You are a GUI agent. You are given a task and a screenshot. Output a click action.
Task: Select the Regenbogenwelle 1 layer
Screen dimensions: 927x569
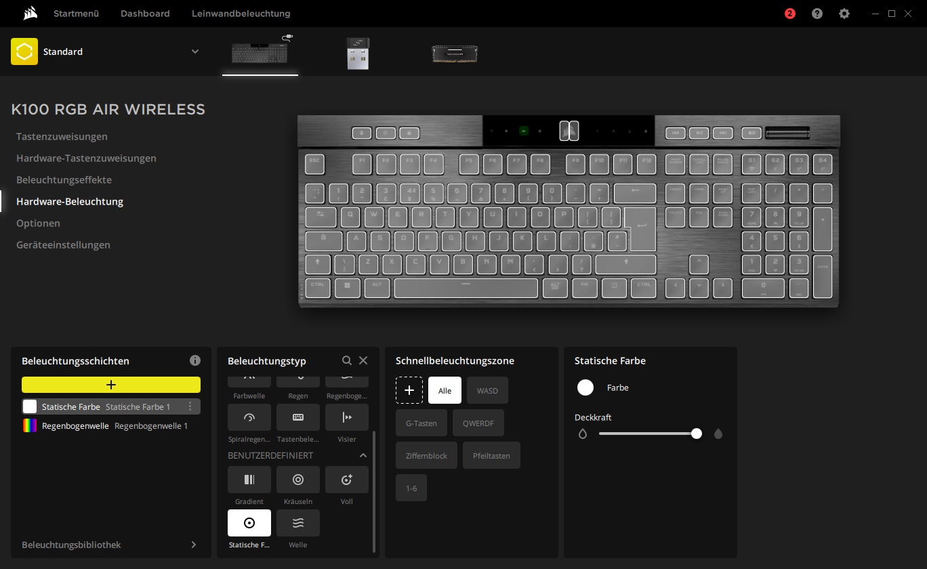111,425
